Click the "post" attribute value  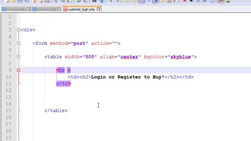pos(79,43)
